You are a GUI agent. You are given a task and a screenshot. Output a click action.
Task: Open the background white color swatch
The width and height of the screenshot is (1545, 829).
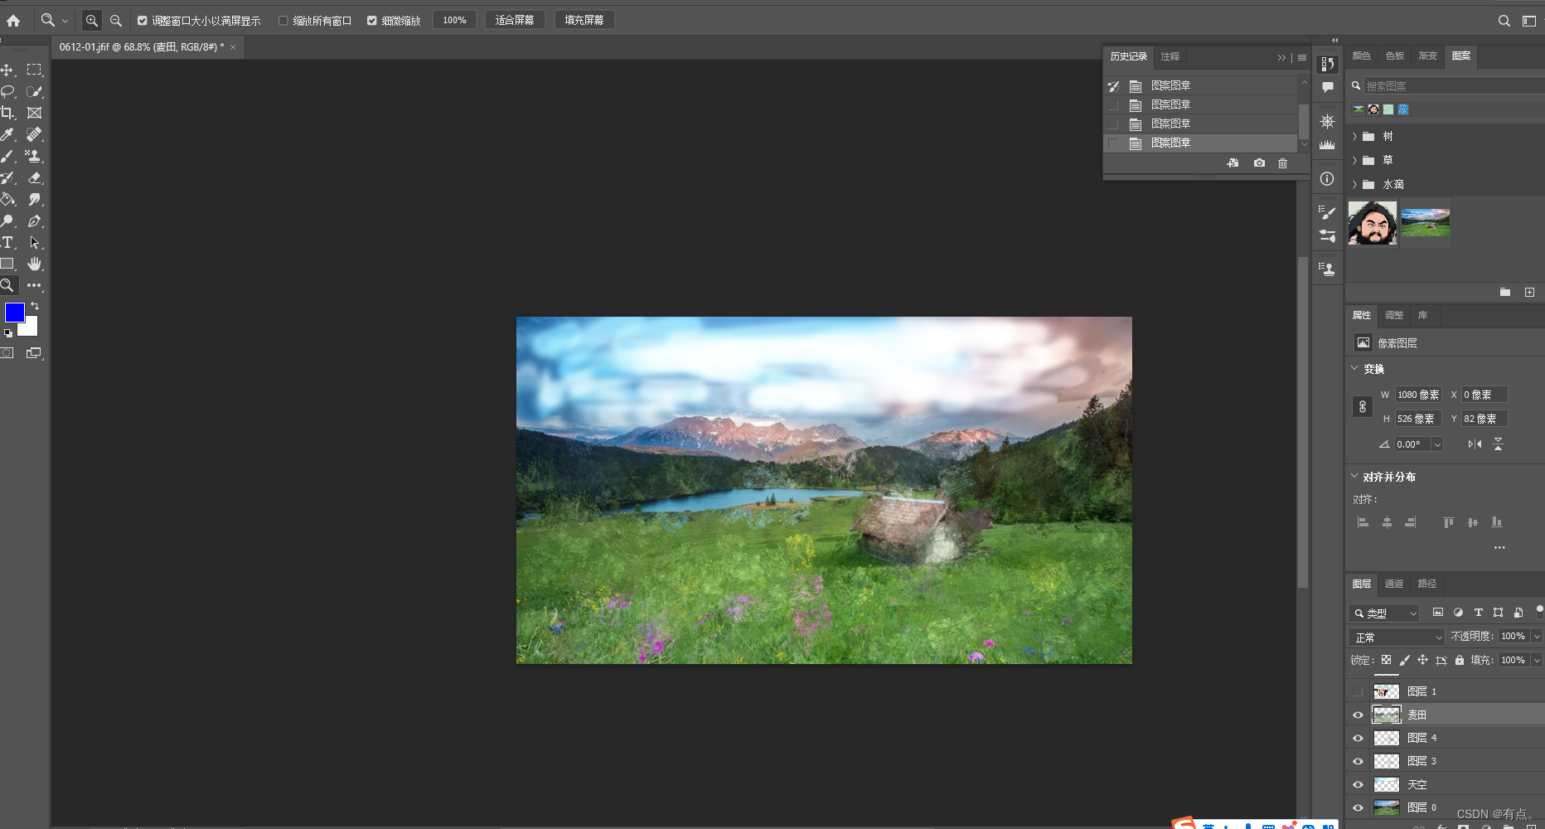coord(31,330)
